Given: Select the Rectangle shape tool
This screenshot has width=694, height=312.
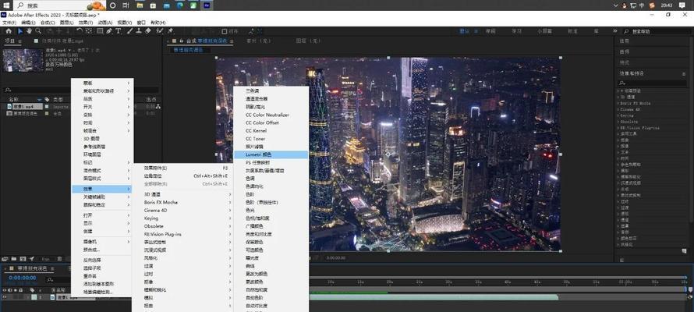Looking at the screenshot, I should (100, 31).
